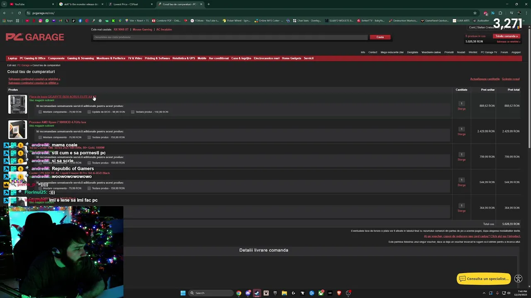Viewport: 531px width, 298px height.
Task: Open the Gaming & Streaming menu
Action: 80,58
